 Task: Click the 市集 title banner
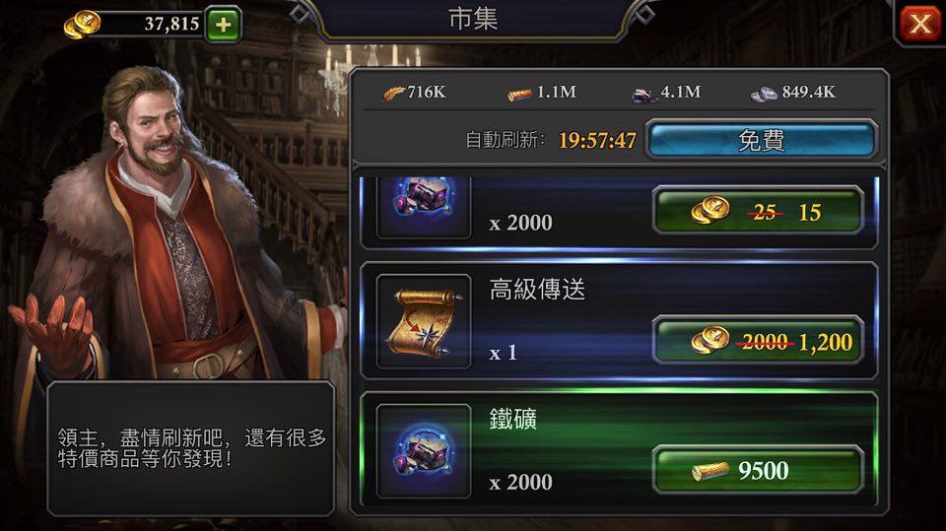click(473, 19)
